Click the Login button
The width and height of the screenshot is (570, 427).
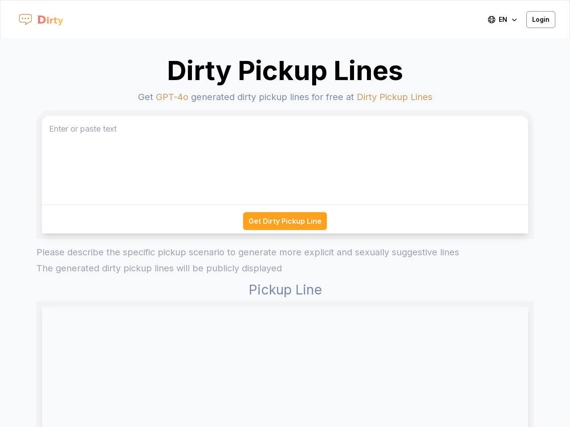[541, 19]
